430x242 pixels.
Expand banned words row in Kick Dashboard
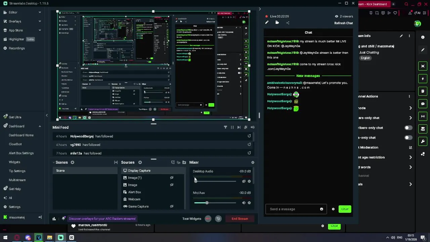coord(411,167)
